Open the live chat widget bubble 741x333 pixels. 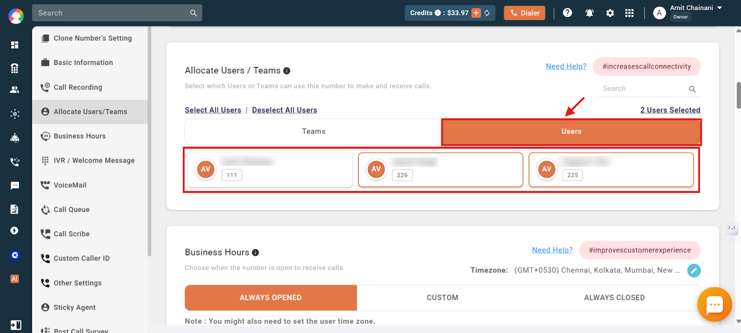pos(714,304)
